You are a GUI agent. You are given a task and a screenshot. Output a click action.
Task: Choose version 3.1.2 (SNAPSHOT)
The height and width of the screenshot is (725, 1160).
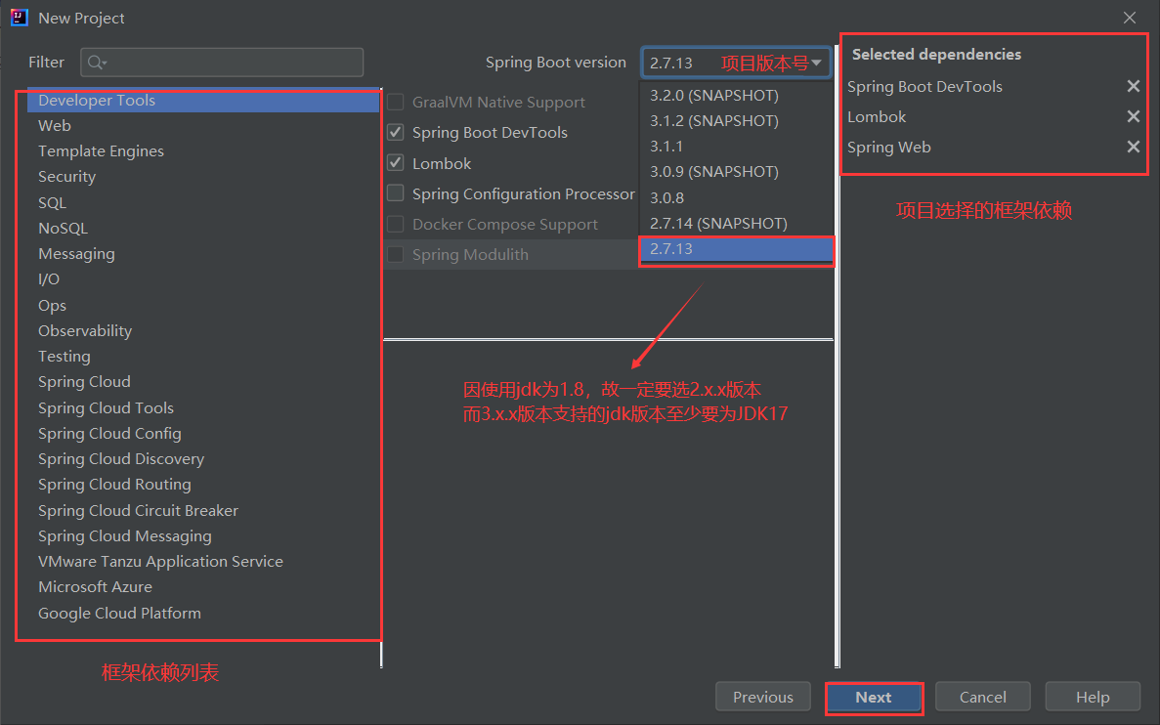point(735,120)
